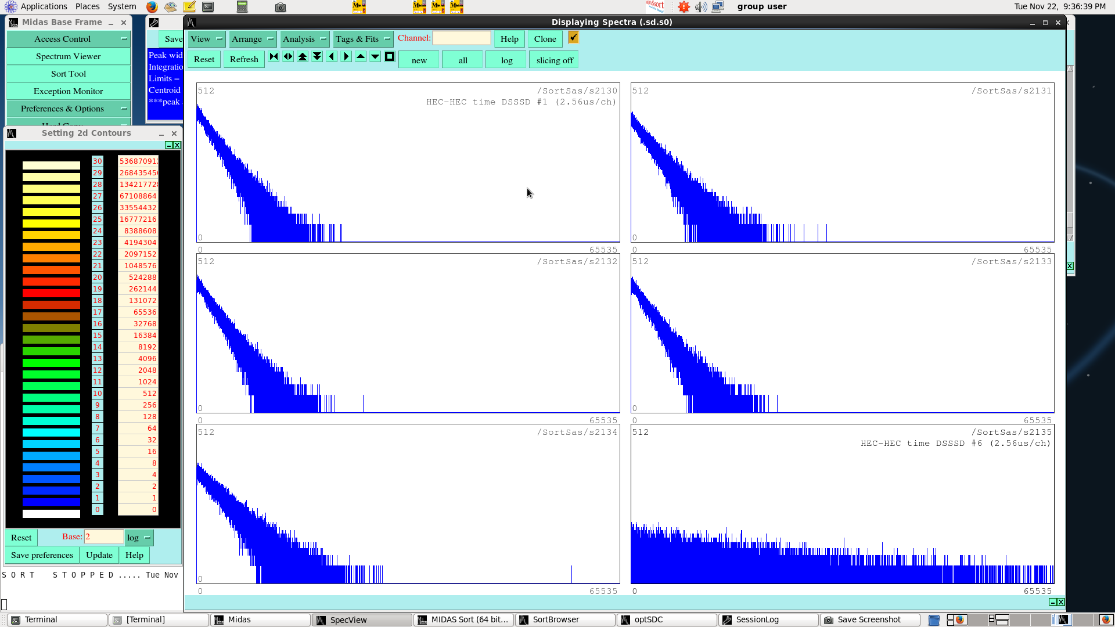Click Update in contour panel
The height and width of the screenshot is (627, 1115).
click(x=99, y=555)
